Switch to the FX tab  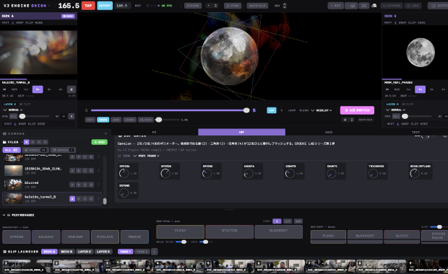155,132
